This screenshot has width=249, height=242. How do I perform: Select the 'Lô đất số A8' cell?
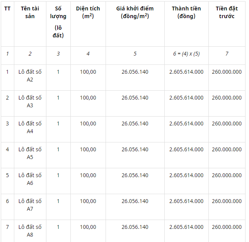point(30,231)
